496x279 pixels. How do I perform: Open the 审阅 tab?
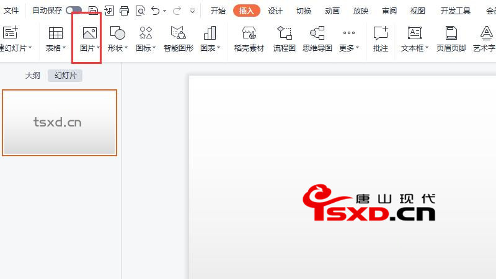(389, 11)
